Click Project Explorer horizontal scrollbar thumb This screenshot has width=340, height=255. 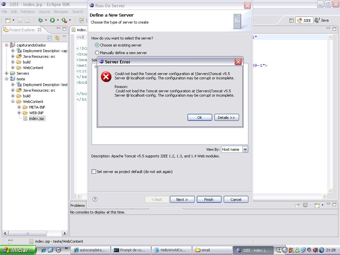tap(28, 233)
